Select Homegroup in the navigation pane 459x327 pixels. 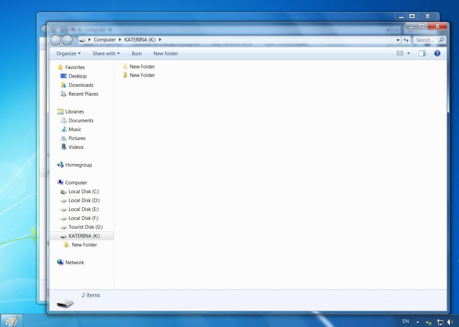(75, 165)
